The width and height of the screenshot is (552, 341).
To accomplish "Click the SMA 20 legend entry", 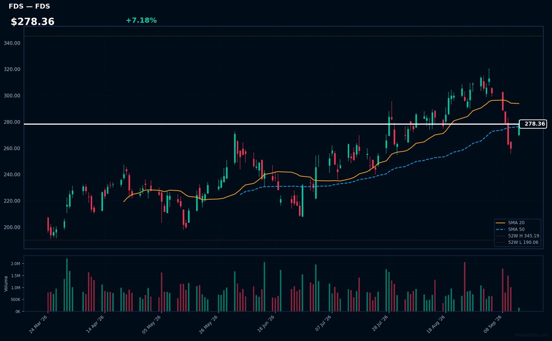I will point(517,223).
